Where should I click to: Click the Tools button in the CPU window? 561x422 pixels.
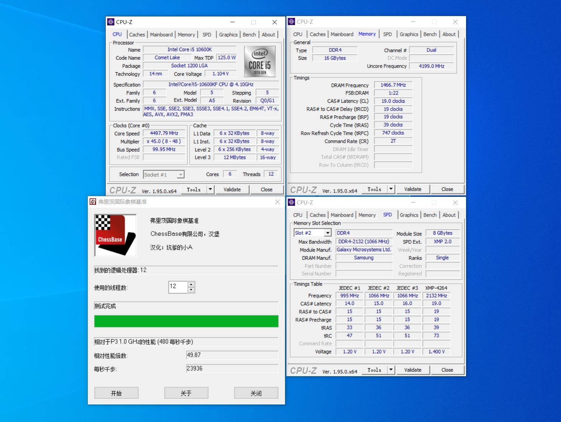(194, 189)
